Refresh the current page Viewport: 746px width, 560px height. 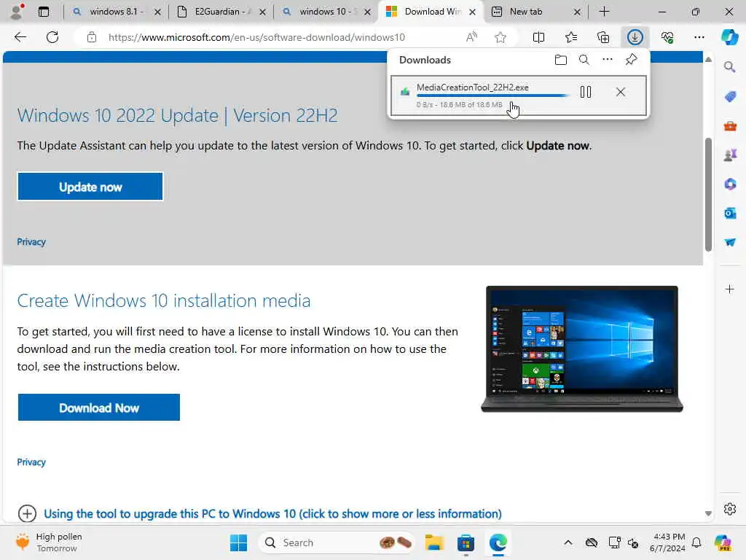click(52, 37)
